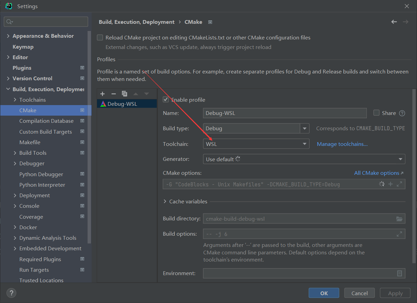Viewport: 417px width, 303px height.
Task: Expand Debugger node
Action: point(15,164)
